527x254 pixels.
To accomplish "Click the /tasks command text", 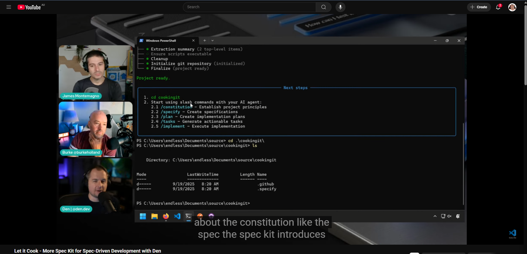I will [x=168, y=122].
